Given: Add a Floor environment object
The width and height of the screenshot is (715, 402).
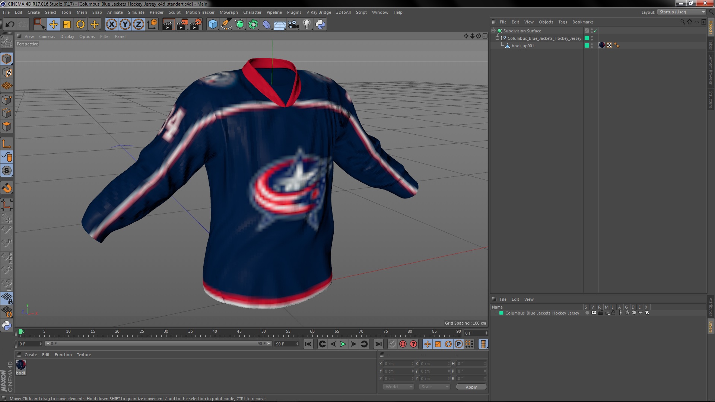Looking at the screenshot, I should click(x=280, y=25).
